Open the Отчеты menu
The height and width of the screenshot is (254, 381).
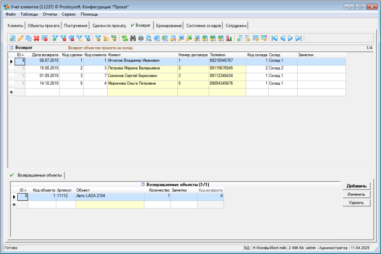tap(50, 14)
